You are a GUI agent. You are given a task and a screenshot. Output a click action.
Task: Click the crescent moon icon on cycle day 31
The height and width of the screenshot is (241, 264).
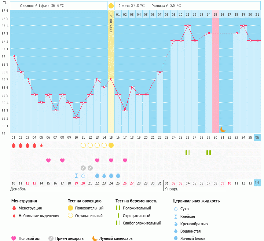pos(223,129)
